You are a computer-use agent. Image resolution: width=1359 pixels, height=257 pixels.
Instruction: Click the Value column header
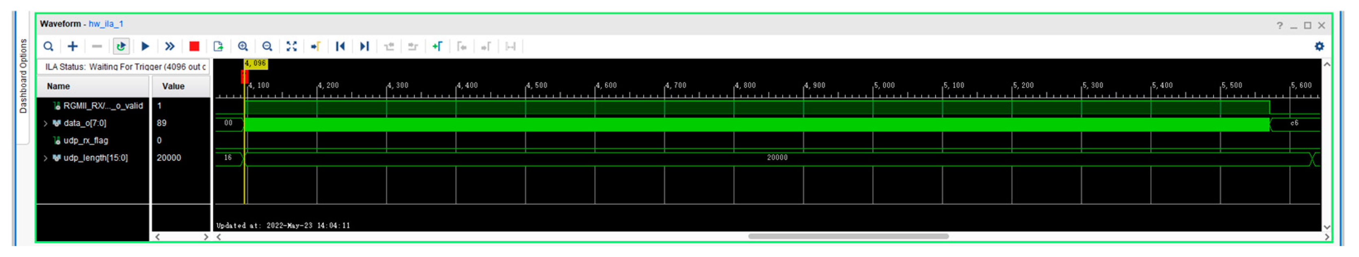pyautogui.click(x=181, y=86)
